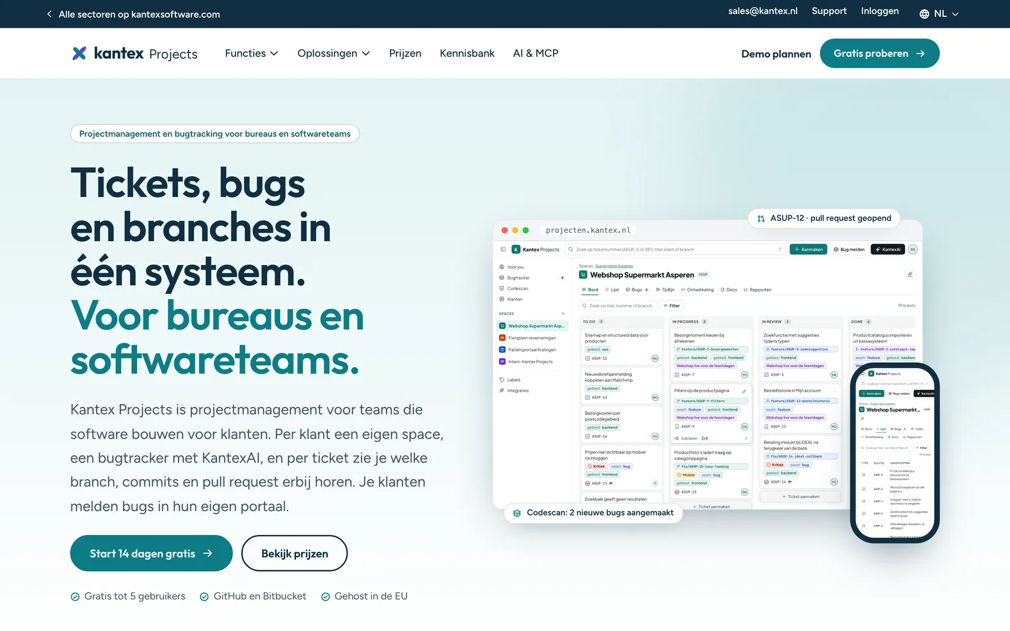Click the ticket search field in mockup header
This screenshot has width=1010, height=631.
click(675, 249)
